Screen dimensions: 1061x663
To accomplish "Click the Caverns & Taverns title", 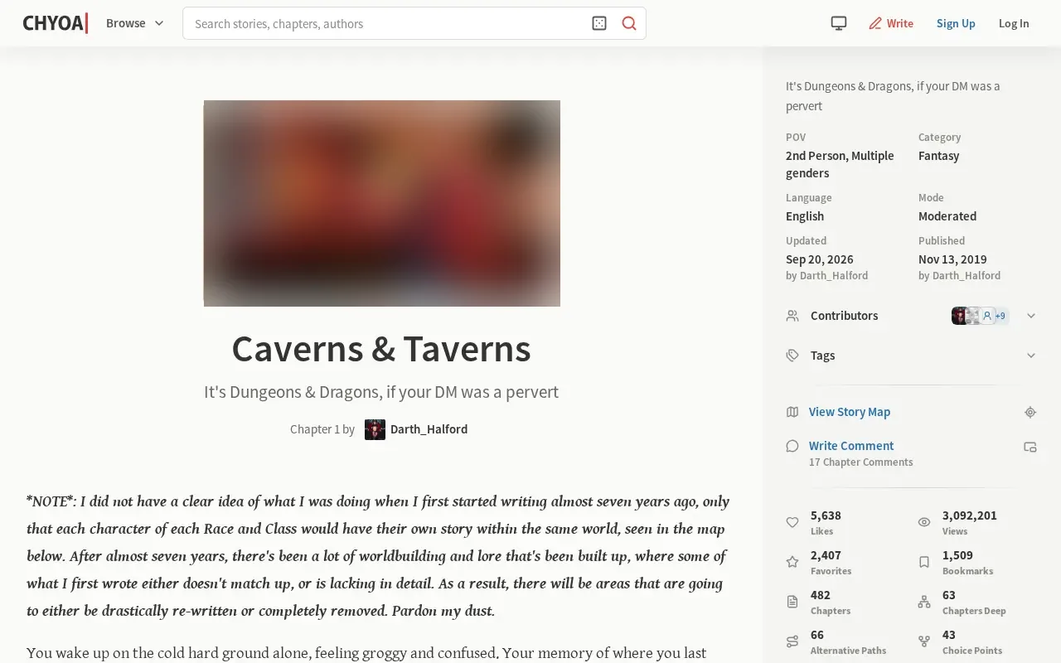I will 381,349.
